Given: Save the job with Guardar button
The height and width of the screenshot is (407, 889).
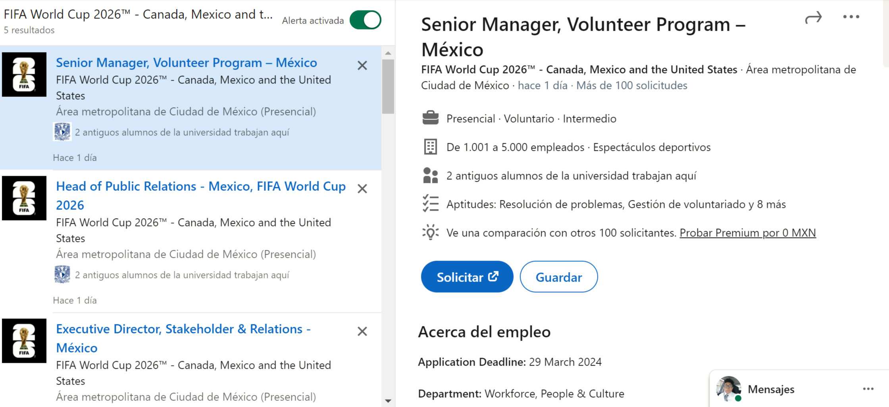Looking at the screenshot, I should [559, 277].
